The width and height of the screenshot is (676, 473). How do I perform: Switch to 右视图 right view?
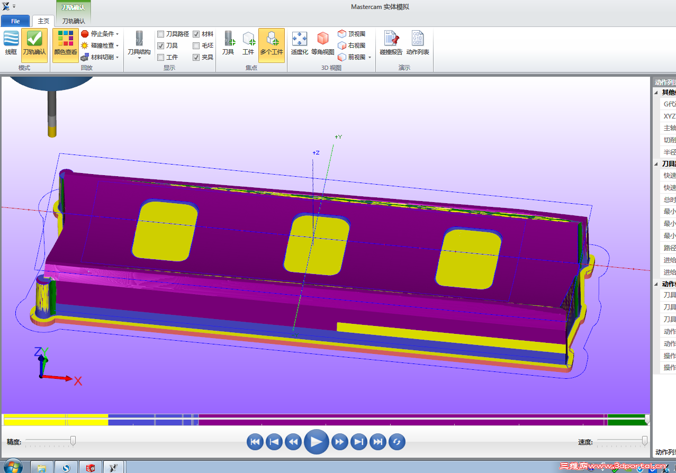point(351,46)
